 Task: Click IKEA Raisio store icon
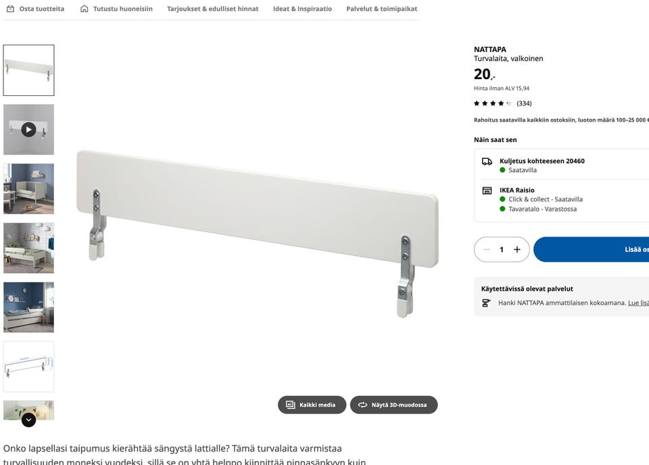tap(487, 191)
